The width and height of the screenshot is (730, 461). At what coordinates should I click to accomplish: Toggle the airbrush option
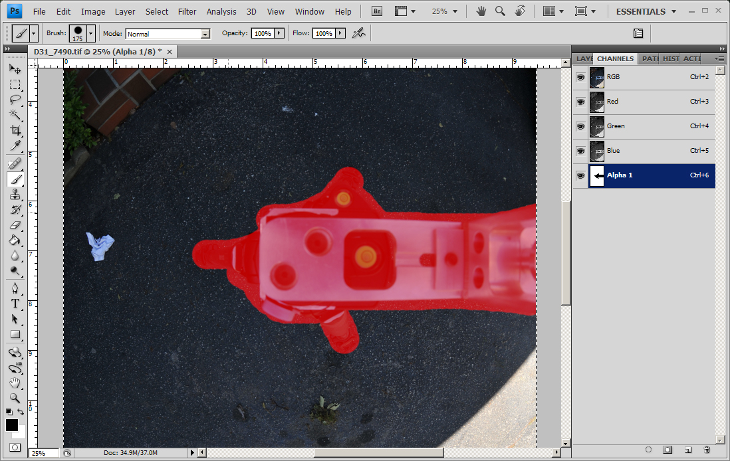point(358,33)
